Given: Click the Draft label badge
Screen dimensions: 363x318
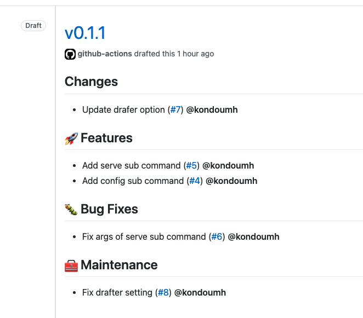Looking at the screenshot, I should point(33,26).
